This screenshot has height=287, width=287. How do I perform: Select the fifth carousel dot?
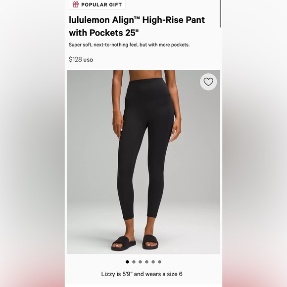coord(153,262)
